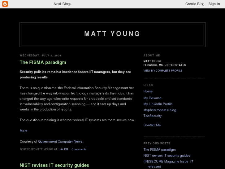Viewport: 225px width, 169px height.
Task: Open My Resume link
Action: (152, 98)
